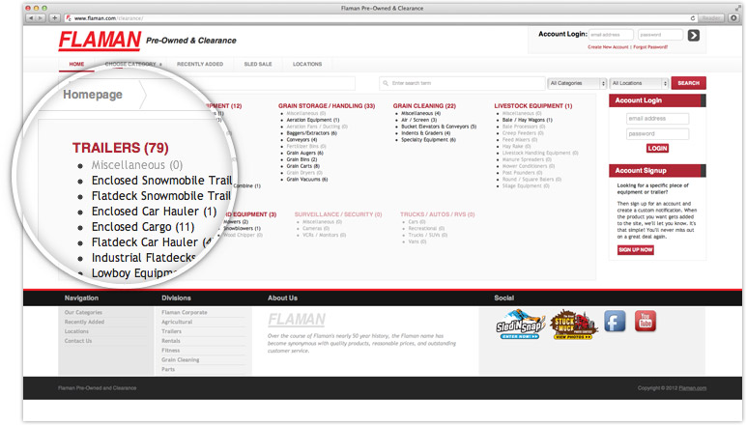Image resolution: width=746 pixels, height=425 pixels.
Task: Open Indents & Graders (4) link
Action: (x=425, y=133)
